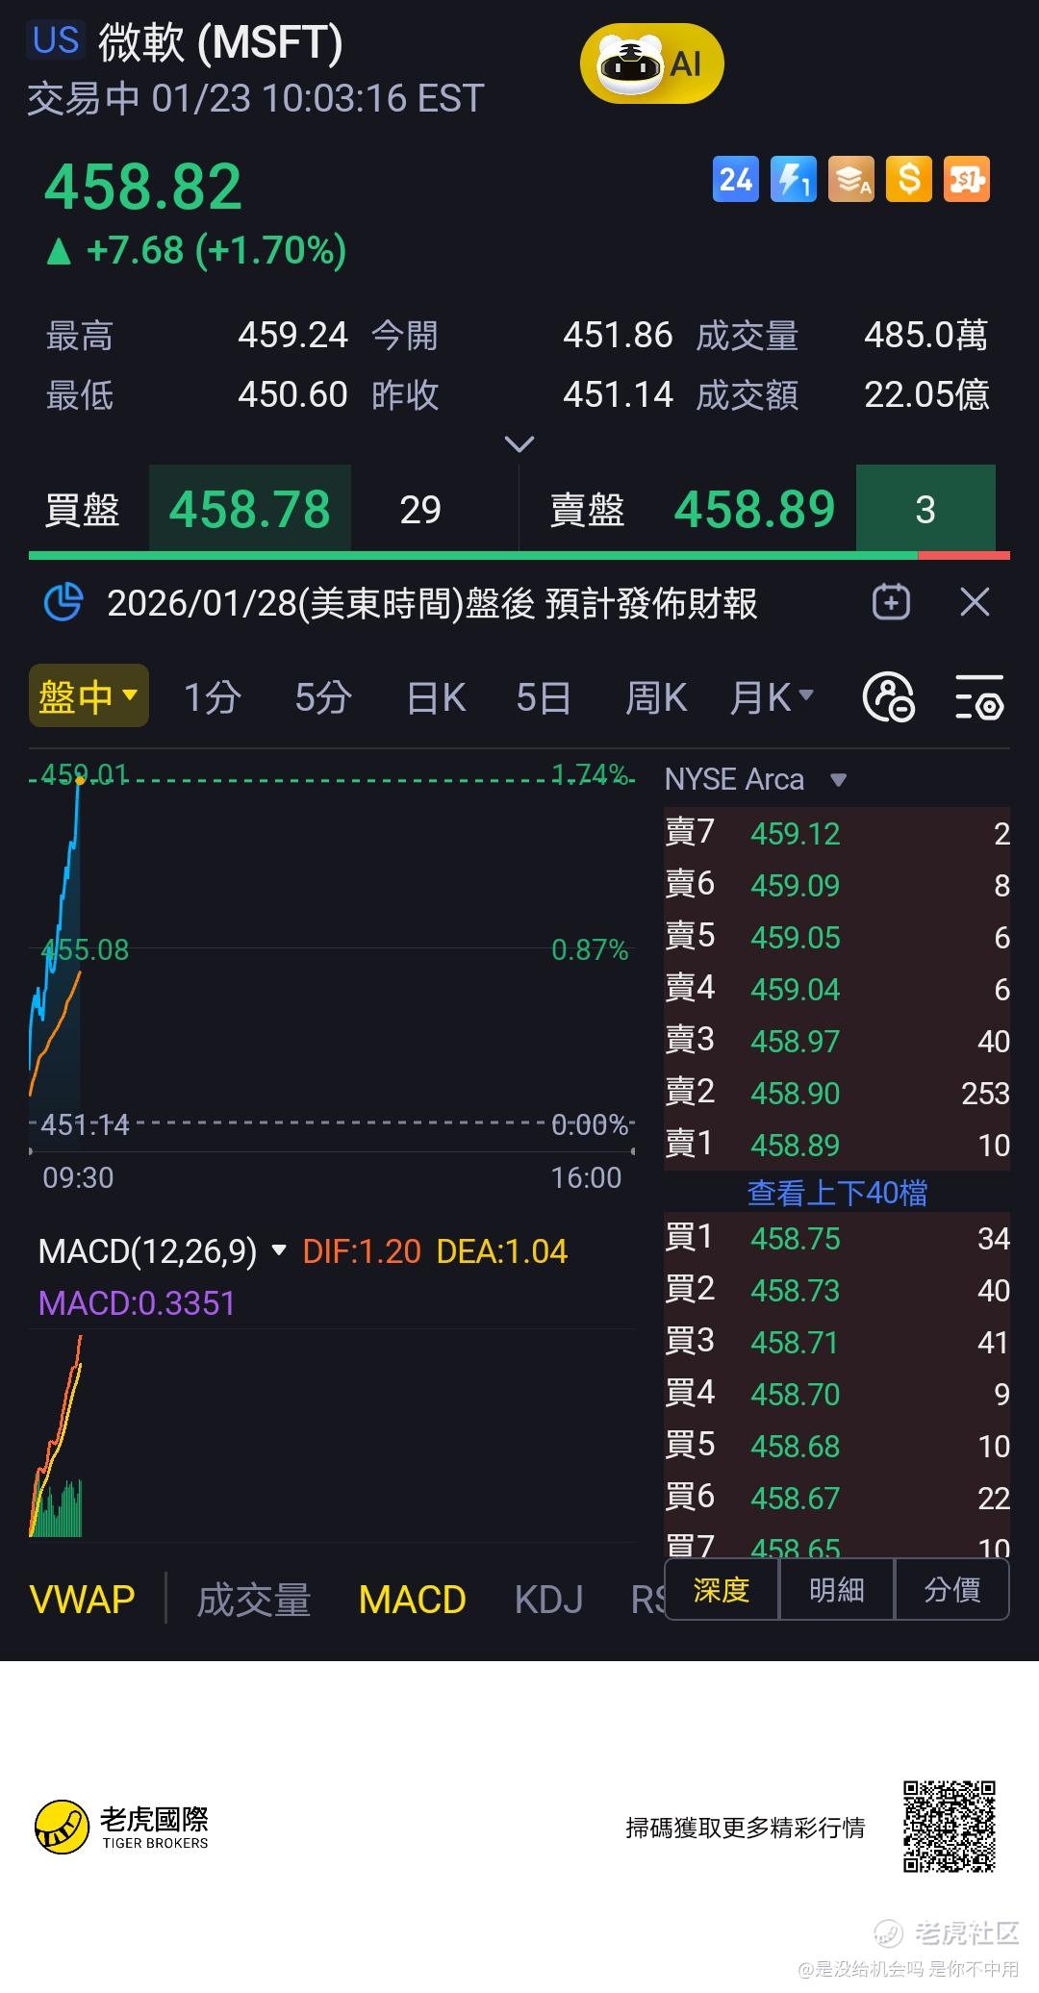Select 賣3 row at 458.97
Screen dimensions: 1039x1993
click(x=837, y=1041)
